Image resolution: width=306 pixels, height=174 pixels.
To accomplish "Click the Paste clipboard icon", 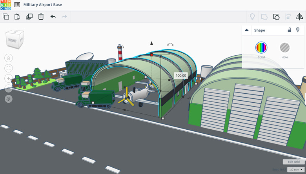I will point(17,16).
